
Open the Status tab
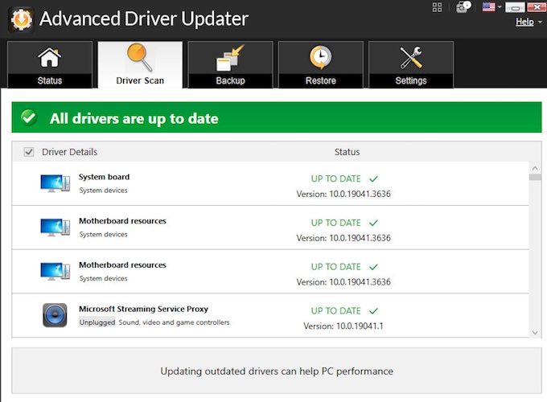[50, 64]
